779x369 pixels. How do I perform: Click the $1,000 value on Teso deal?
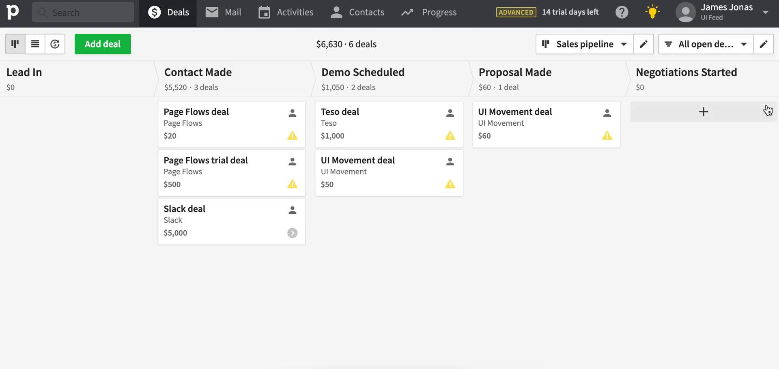332,135
